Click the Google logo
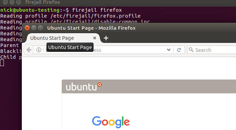Viewport: 236px width, 130px height. tap(111, 122)
